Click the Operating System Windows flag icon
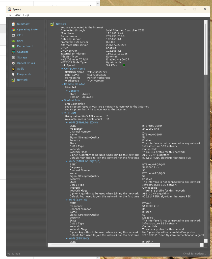212x259 pixels. pos(13,30)
